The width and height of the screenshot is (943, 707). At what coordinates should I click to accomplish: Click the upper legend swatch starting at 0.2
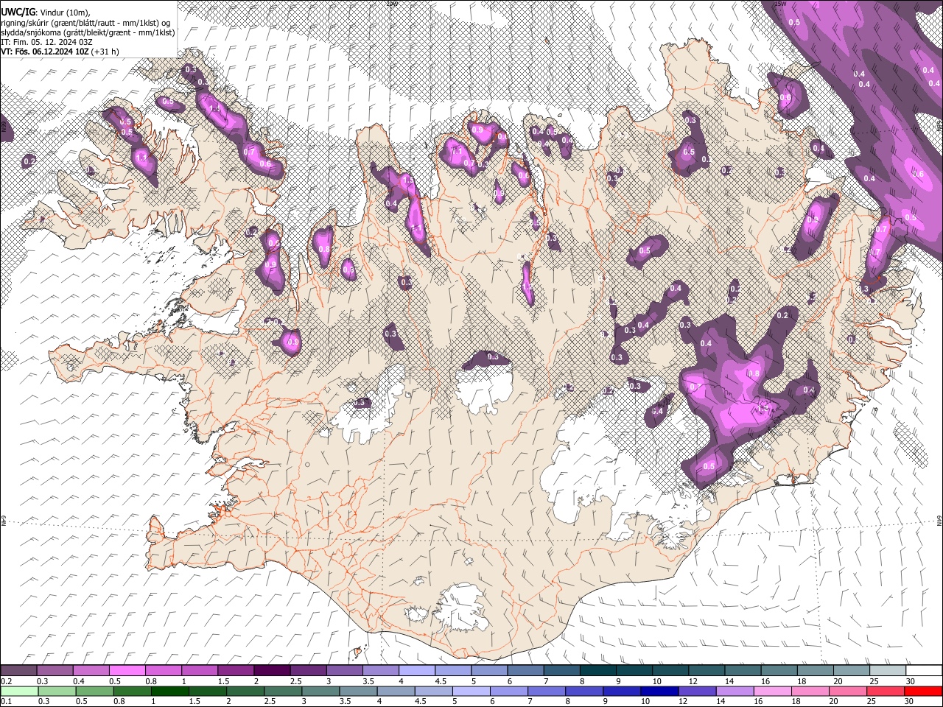click(x=19, y=671)
